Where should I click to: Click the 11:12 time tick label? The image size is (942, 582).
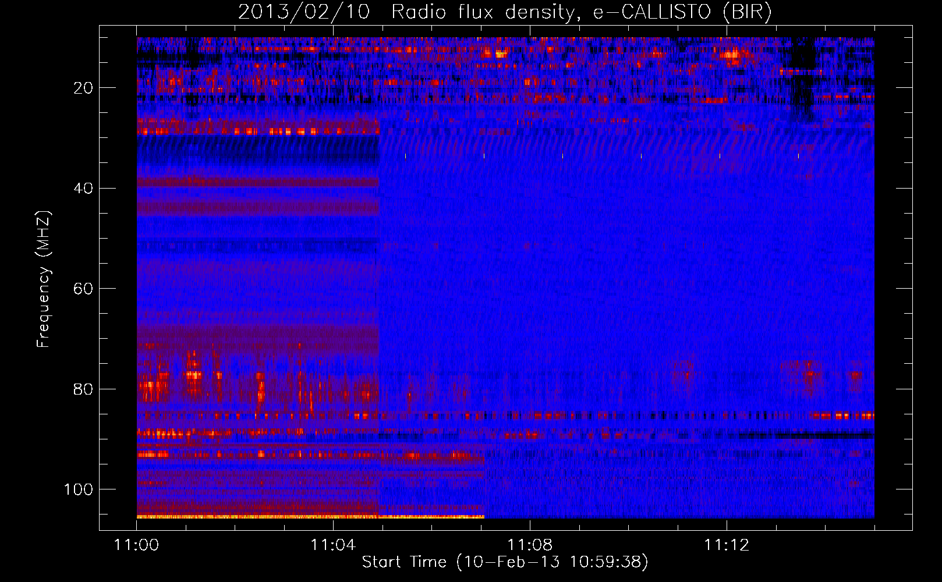tap(727, 545)
